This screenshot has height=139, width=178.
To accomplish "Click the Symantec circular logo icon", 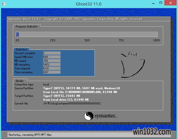I will [89, 116].
